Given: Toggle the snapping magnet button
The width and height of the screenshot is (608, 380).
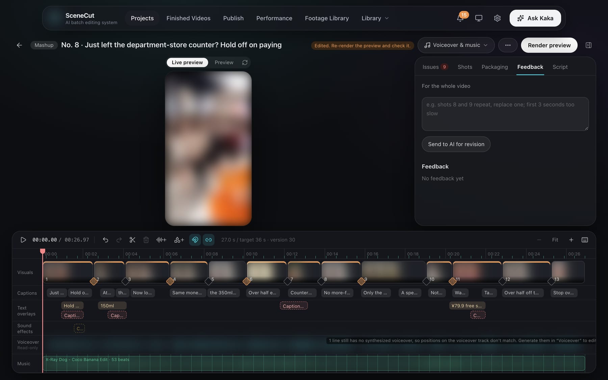Looking at the screenshot, I should pyautogui.click(x=195, y=240).
